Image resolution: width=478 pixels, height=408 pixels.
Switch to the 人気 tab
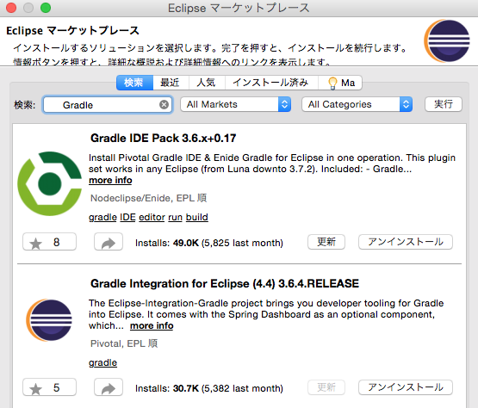click(207, 83)
